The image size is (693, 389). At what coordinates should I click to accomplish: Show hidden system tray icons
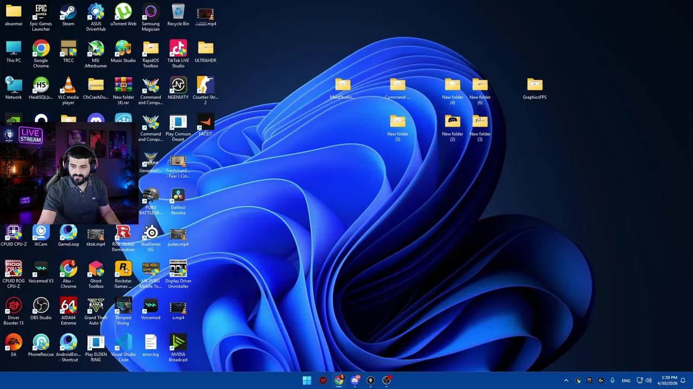(566, 380)
